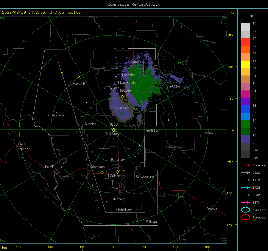Screen dimensions: 268x251
Task: Select the magenta 42 dBZ swatch
Action: [x=245, y=94]
